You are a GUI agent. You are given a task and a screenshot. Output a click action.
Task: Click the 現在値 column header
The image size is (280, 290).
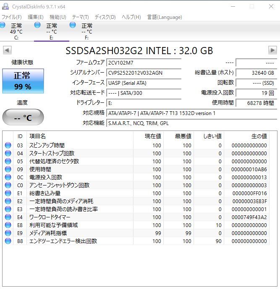point(149,136)
